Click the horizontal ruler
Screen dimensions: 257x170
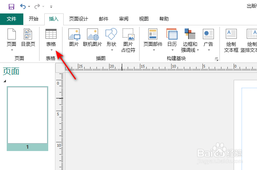pos(161,67)
